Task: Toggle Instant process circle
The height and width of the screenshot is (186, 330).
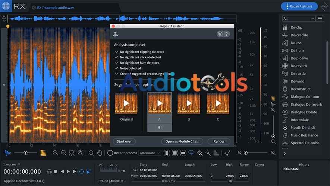Action: point(110,153)
